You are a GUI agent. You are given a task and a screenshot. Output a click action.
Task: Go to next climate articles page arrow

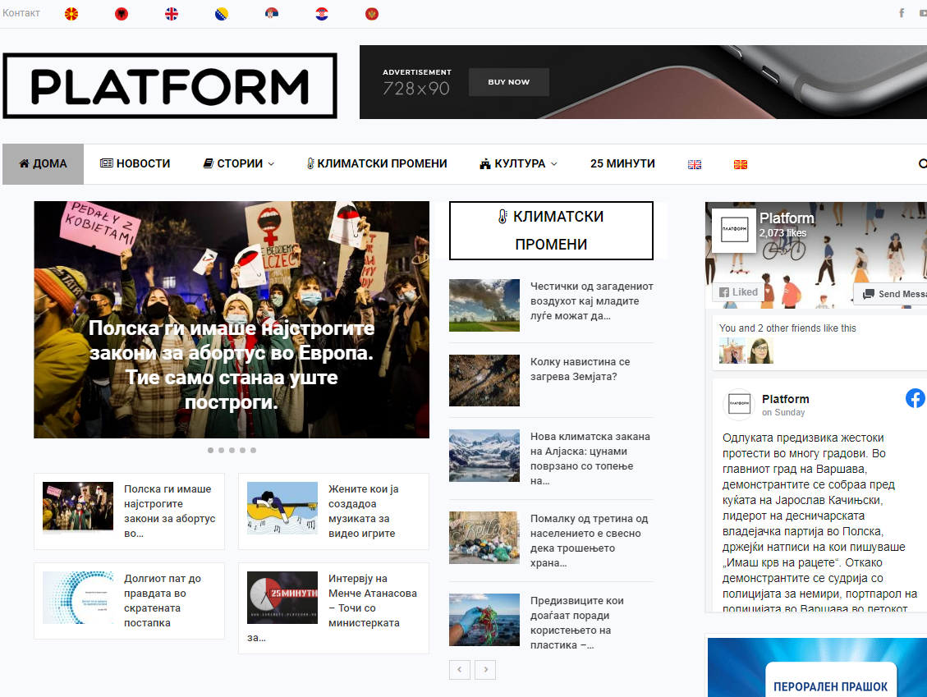click(485, 670)
